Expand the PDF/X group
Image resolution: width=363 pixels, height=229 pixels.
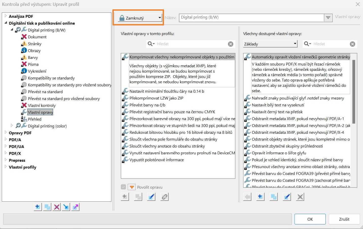(6, 153)
